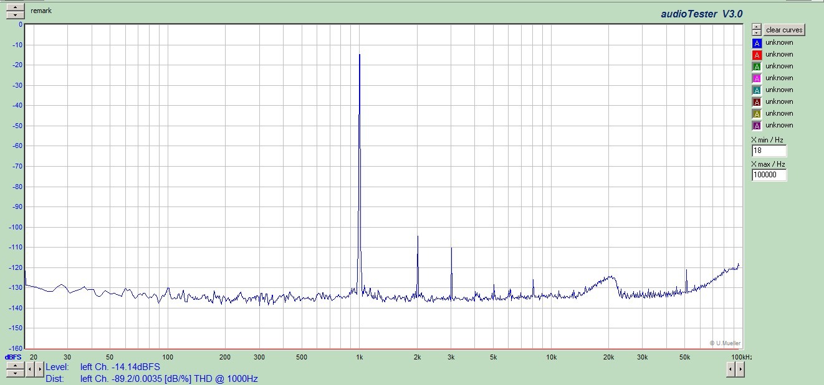Click the green curve A button

(x=757, y=67)
